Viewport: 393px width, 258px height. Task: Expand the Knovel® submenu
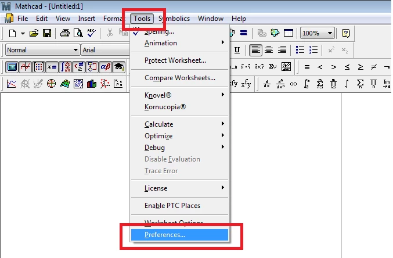(180, 95)
